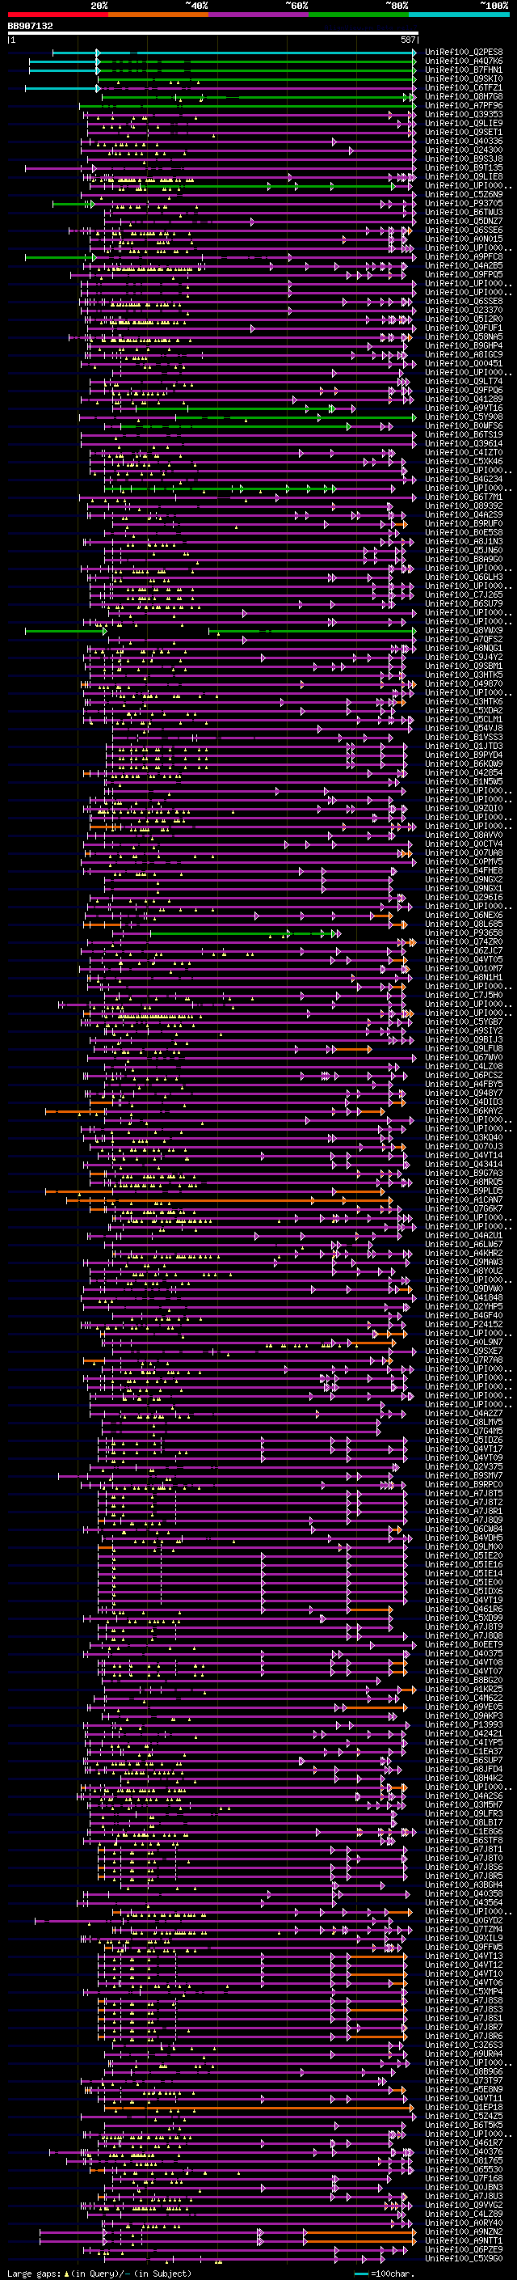This screenshot has width=517, height=2280.
Task: Select the UniRef100_A0L9N7 hit
Action: 463,1342
